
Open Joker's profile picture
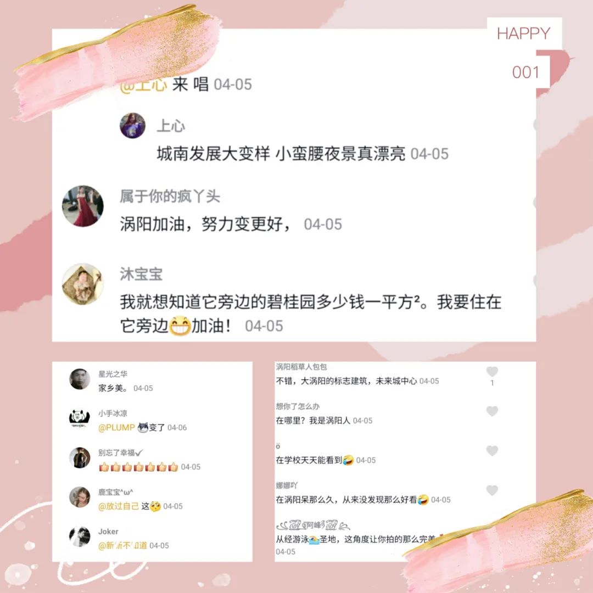(80, 536)
